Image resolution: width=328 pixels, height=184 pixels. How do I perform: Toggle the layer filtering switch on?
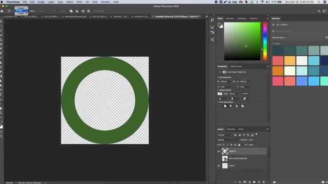[x=256, y=134]
